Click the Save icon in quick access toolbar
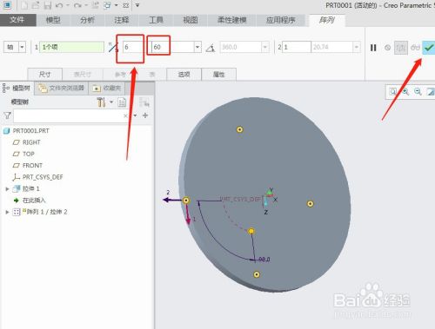Viewport: 435px width, 329px height. pyautogui.click(x=47, y=5)
